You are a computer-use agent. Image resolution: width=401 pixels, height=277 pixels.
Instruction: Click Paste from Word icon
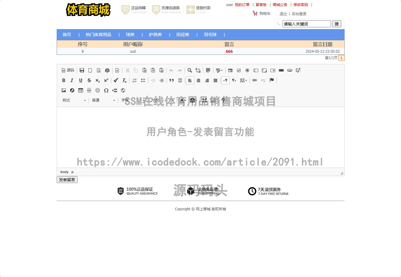tap(162, 70)
